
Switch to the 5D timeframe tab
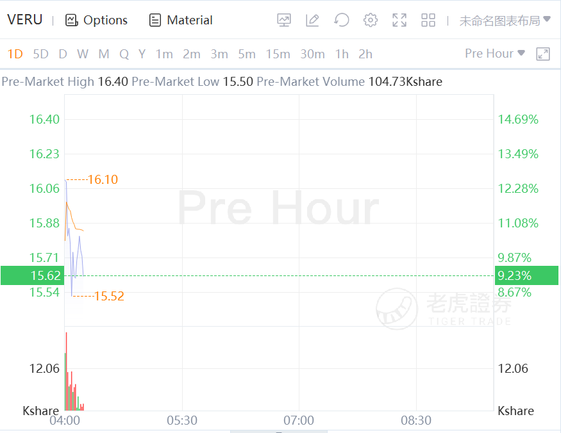[40, 54]
